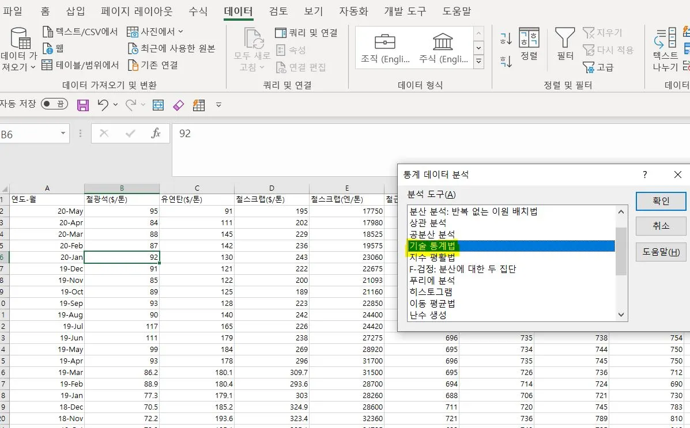
Task: Click the Save icon in quick access toolbar
Action: tap(83, 105)
